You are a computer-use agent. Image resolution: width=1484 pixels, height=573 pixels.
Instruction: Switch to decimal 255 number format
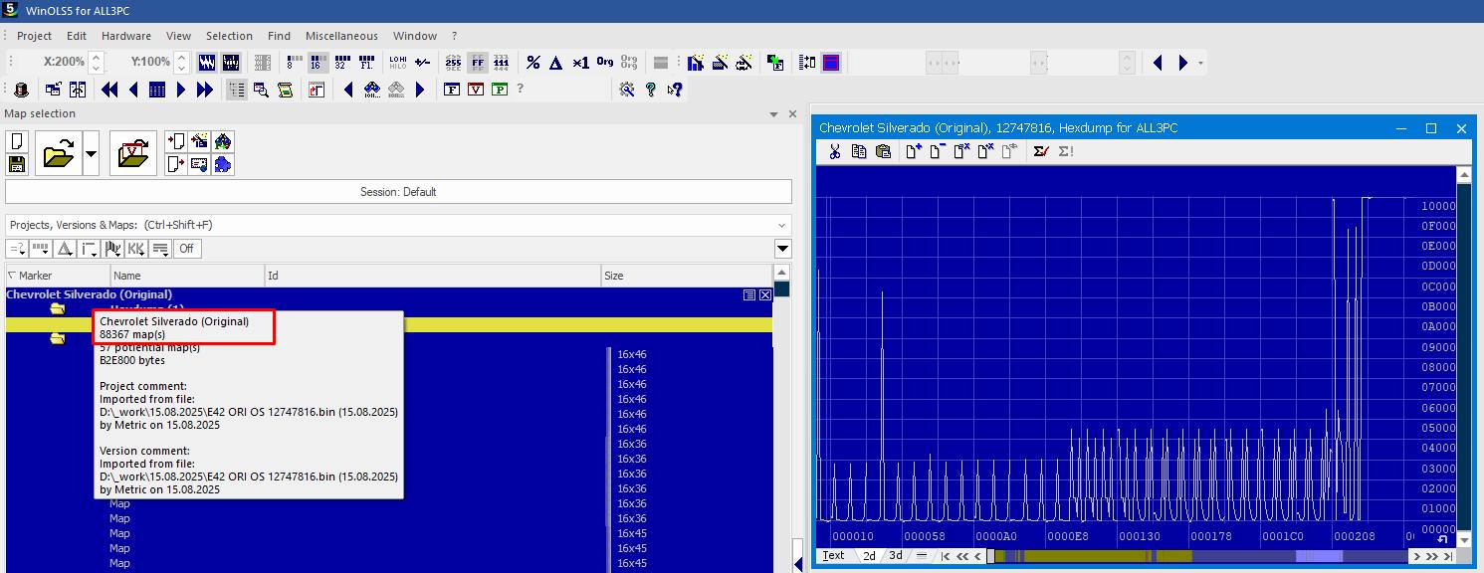coord(453,62)
